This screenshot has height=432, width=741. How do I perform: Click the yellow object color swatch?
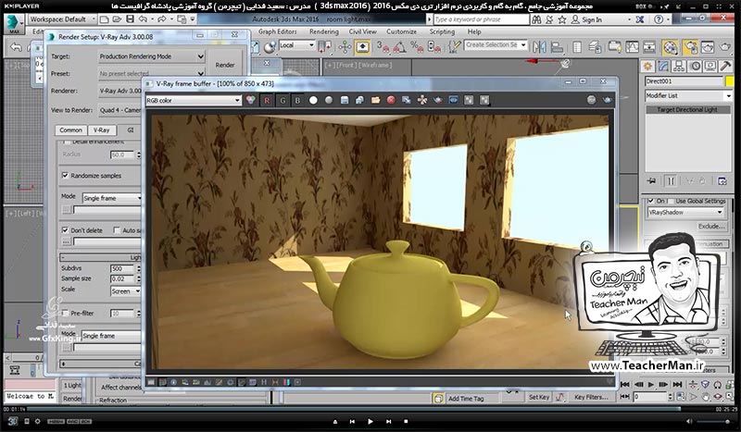pos(730,81)
